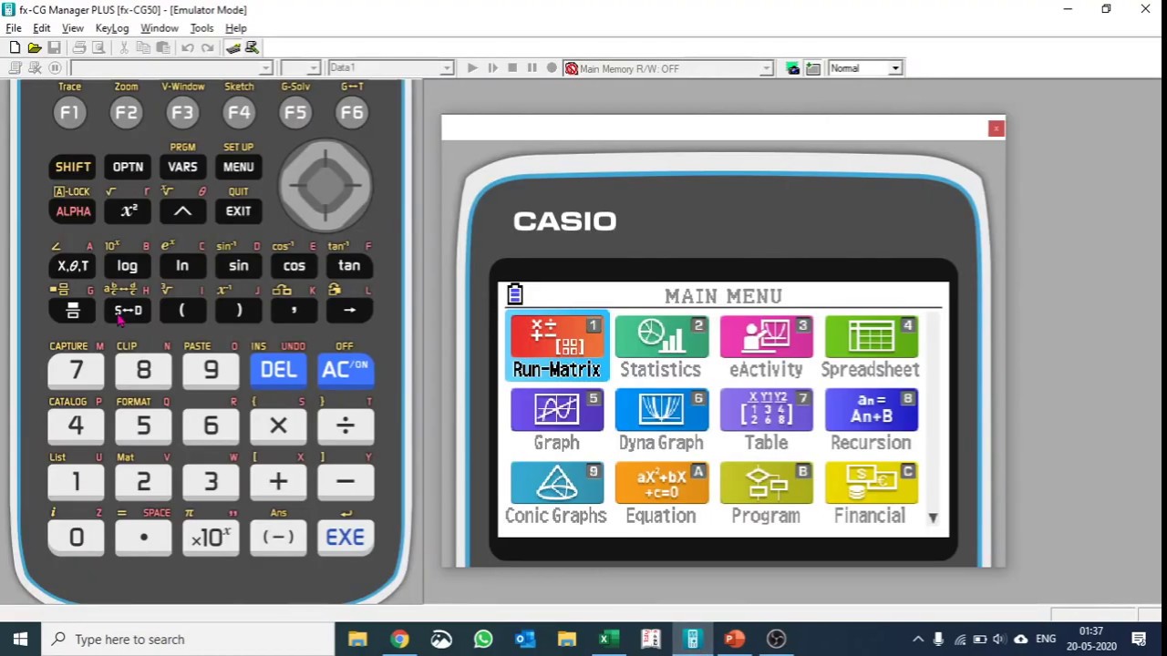Open the KeyLog menu
This screenshot has width=1167, height=656.
112,28
